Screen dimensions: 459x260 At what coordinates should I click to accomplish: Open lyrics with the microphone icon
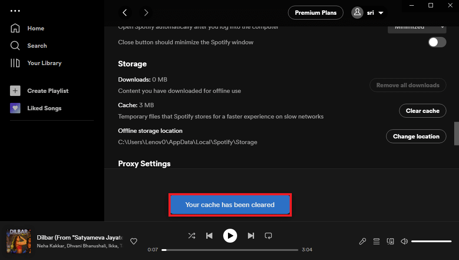[363, 241]
